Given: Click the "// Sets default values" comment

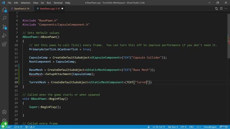Looking at the screenshot, I should pos(41,33).
